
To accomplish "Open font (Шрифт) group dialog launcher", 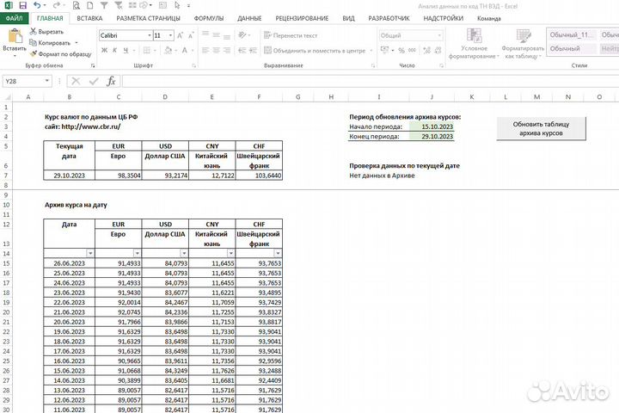I will tap(193, 65).
